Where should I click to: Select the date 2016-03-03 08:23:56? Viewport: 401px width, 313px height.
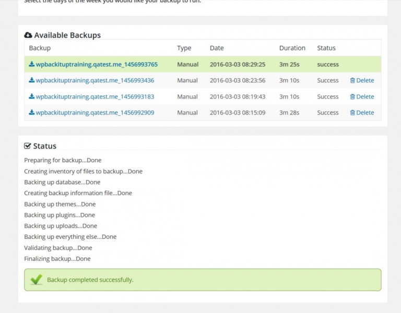tap(238, 80)
